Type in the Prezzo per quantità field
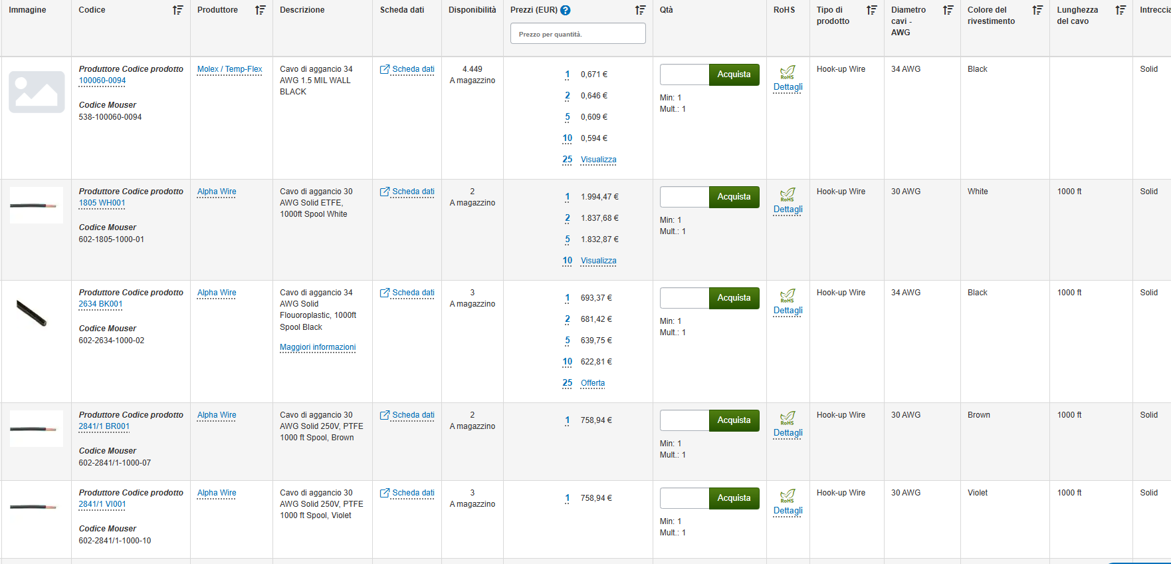Viewport: 1171px width, 564px height. tap(578, 34)
